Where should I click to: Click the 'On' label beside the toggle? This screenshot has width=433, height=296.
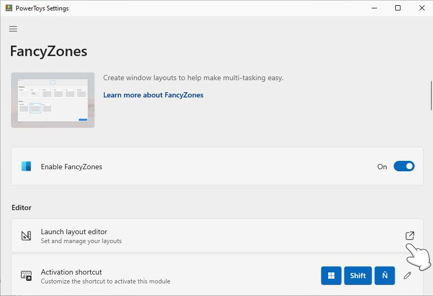tap(382, 167)
